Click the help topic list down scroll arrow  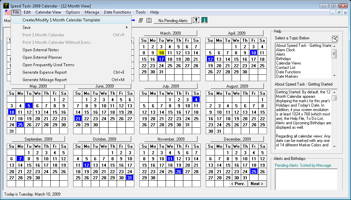tap(334, 76)
